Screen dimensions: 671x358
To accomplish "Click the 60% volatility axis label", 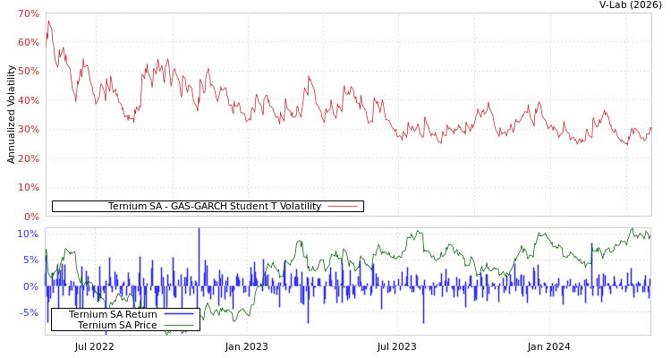I will pyautogui.click(x=28, y=43).
